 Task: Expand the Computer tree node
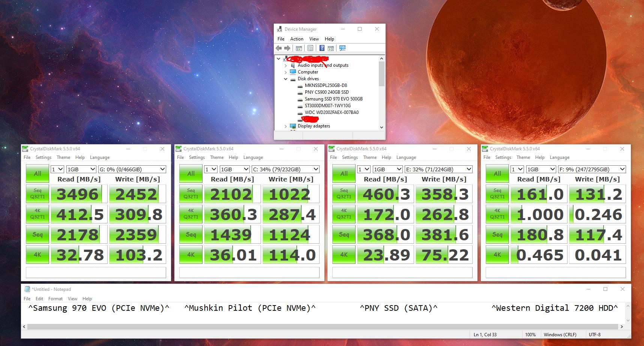coord(286,72)
